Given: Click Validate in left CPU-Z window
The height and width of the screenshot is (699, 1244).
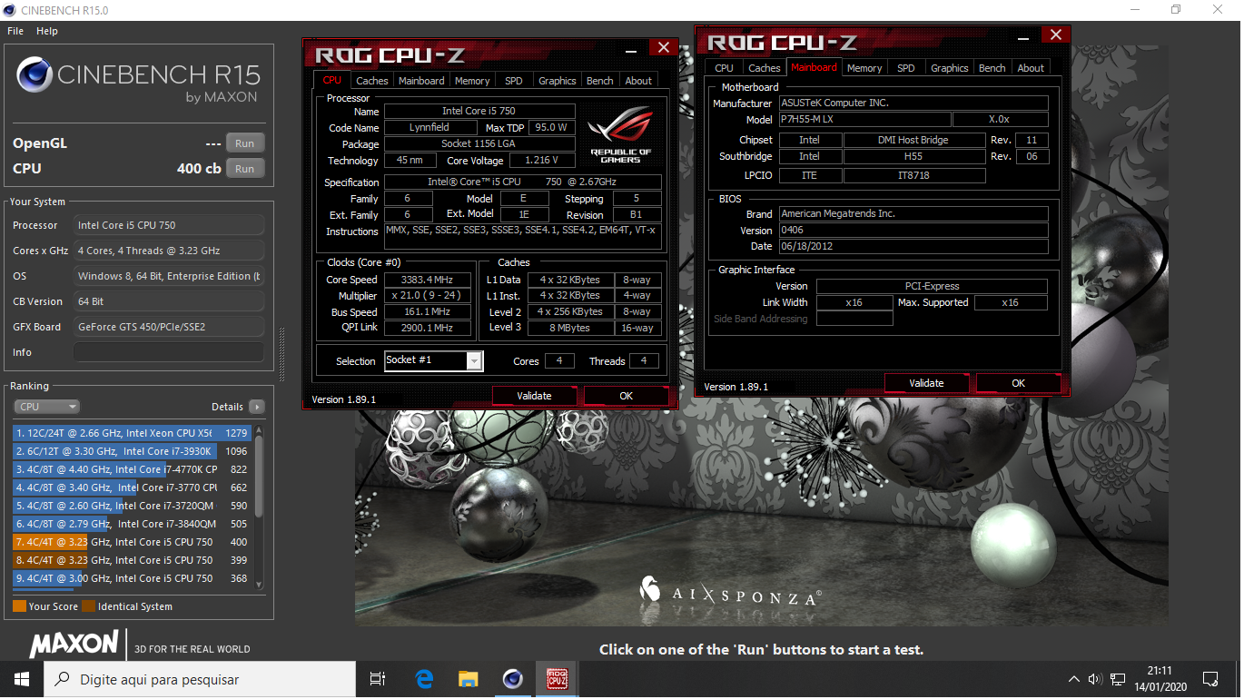Looking at the screenshot, I should click(x=534, y=396).
